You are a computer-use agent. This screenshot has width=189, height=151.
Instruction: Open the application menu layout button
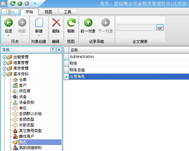pyautogui.click(x=10, y=12)
